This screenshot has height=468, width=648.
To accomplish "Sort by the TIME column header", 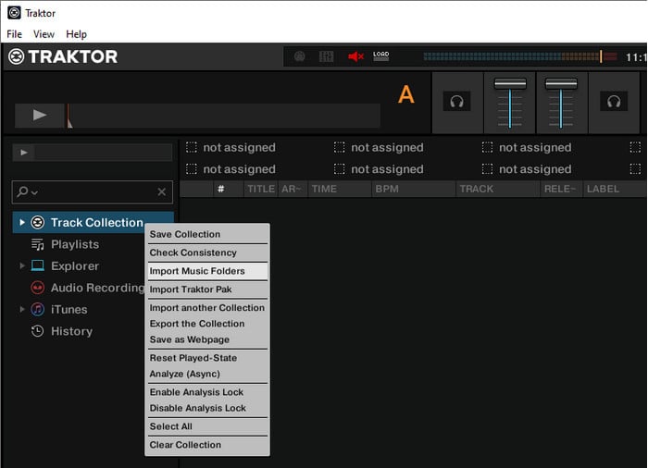I will pyautogui.click(x=340, y=189).
